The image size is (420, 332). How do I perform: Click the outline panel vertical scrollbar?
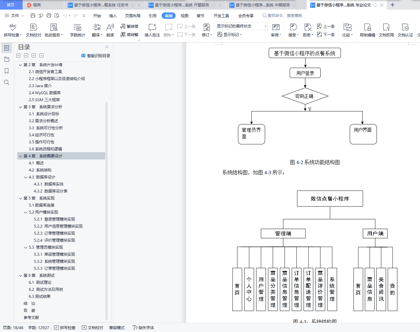click(106, 211)
